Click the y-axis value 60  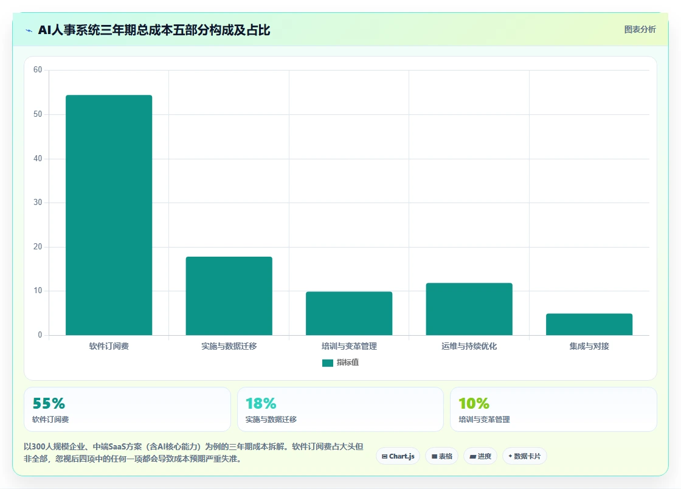coord(38,70)
